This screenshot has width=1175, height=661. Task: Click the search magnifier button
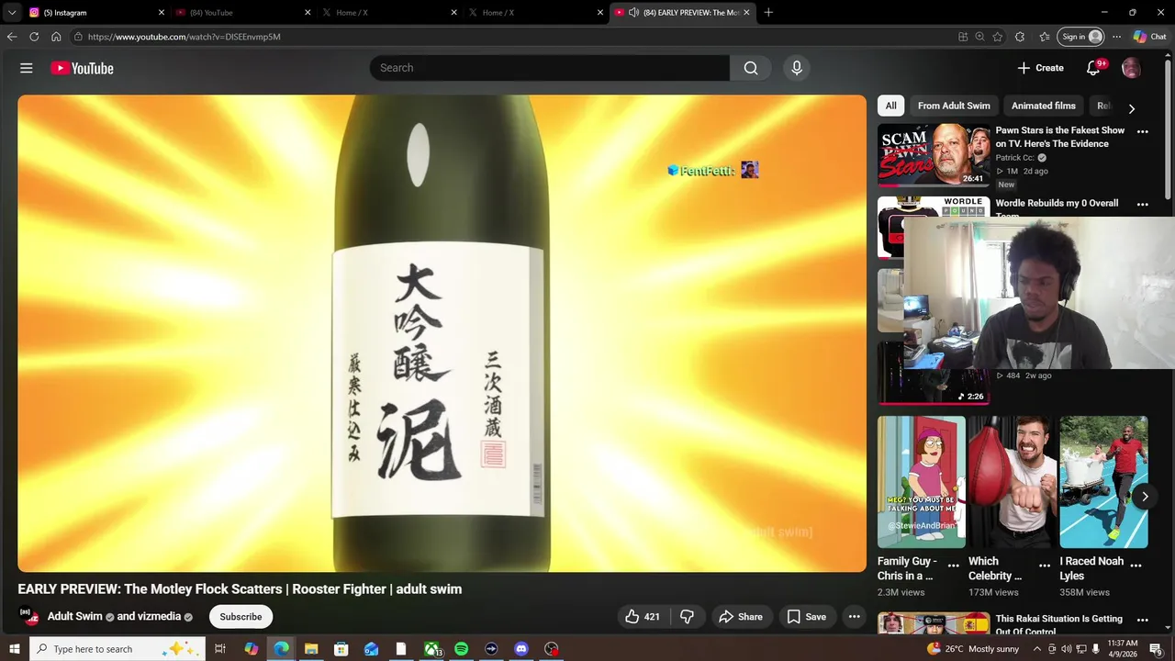(x=751, y=68)
